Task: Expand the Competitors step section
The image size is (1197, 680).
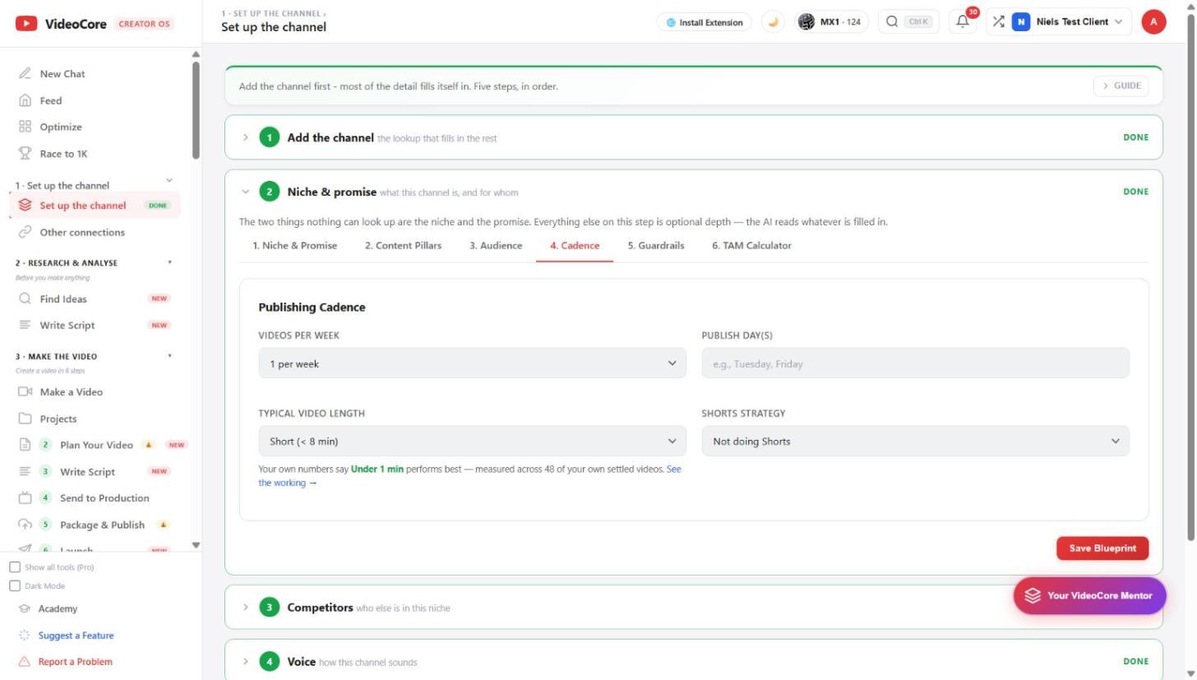Action: click(x=693, y=608)
